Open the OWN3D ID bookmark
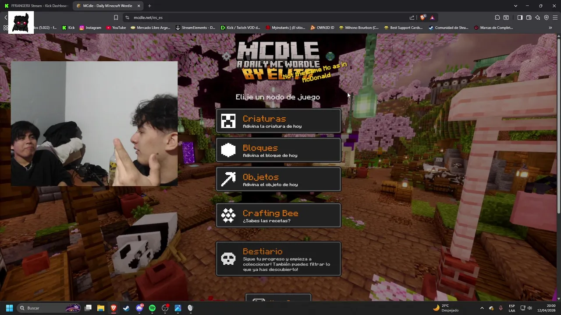Image resolution: width=561 pixels, height=315 pixels. 322,28
